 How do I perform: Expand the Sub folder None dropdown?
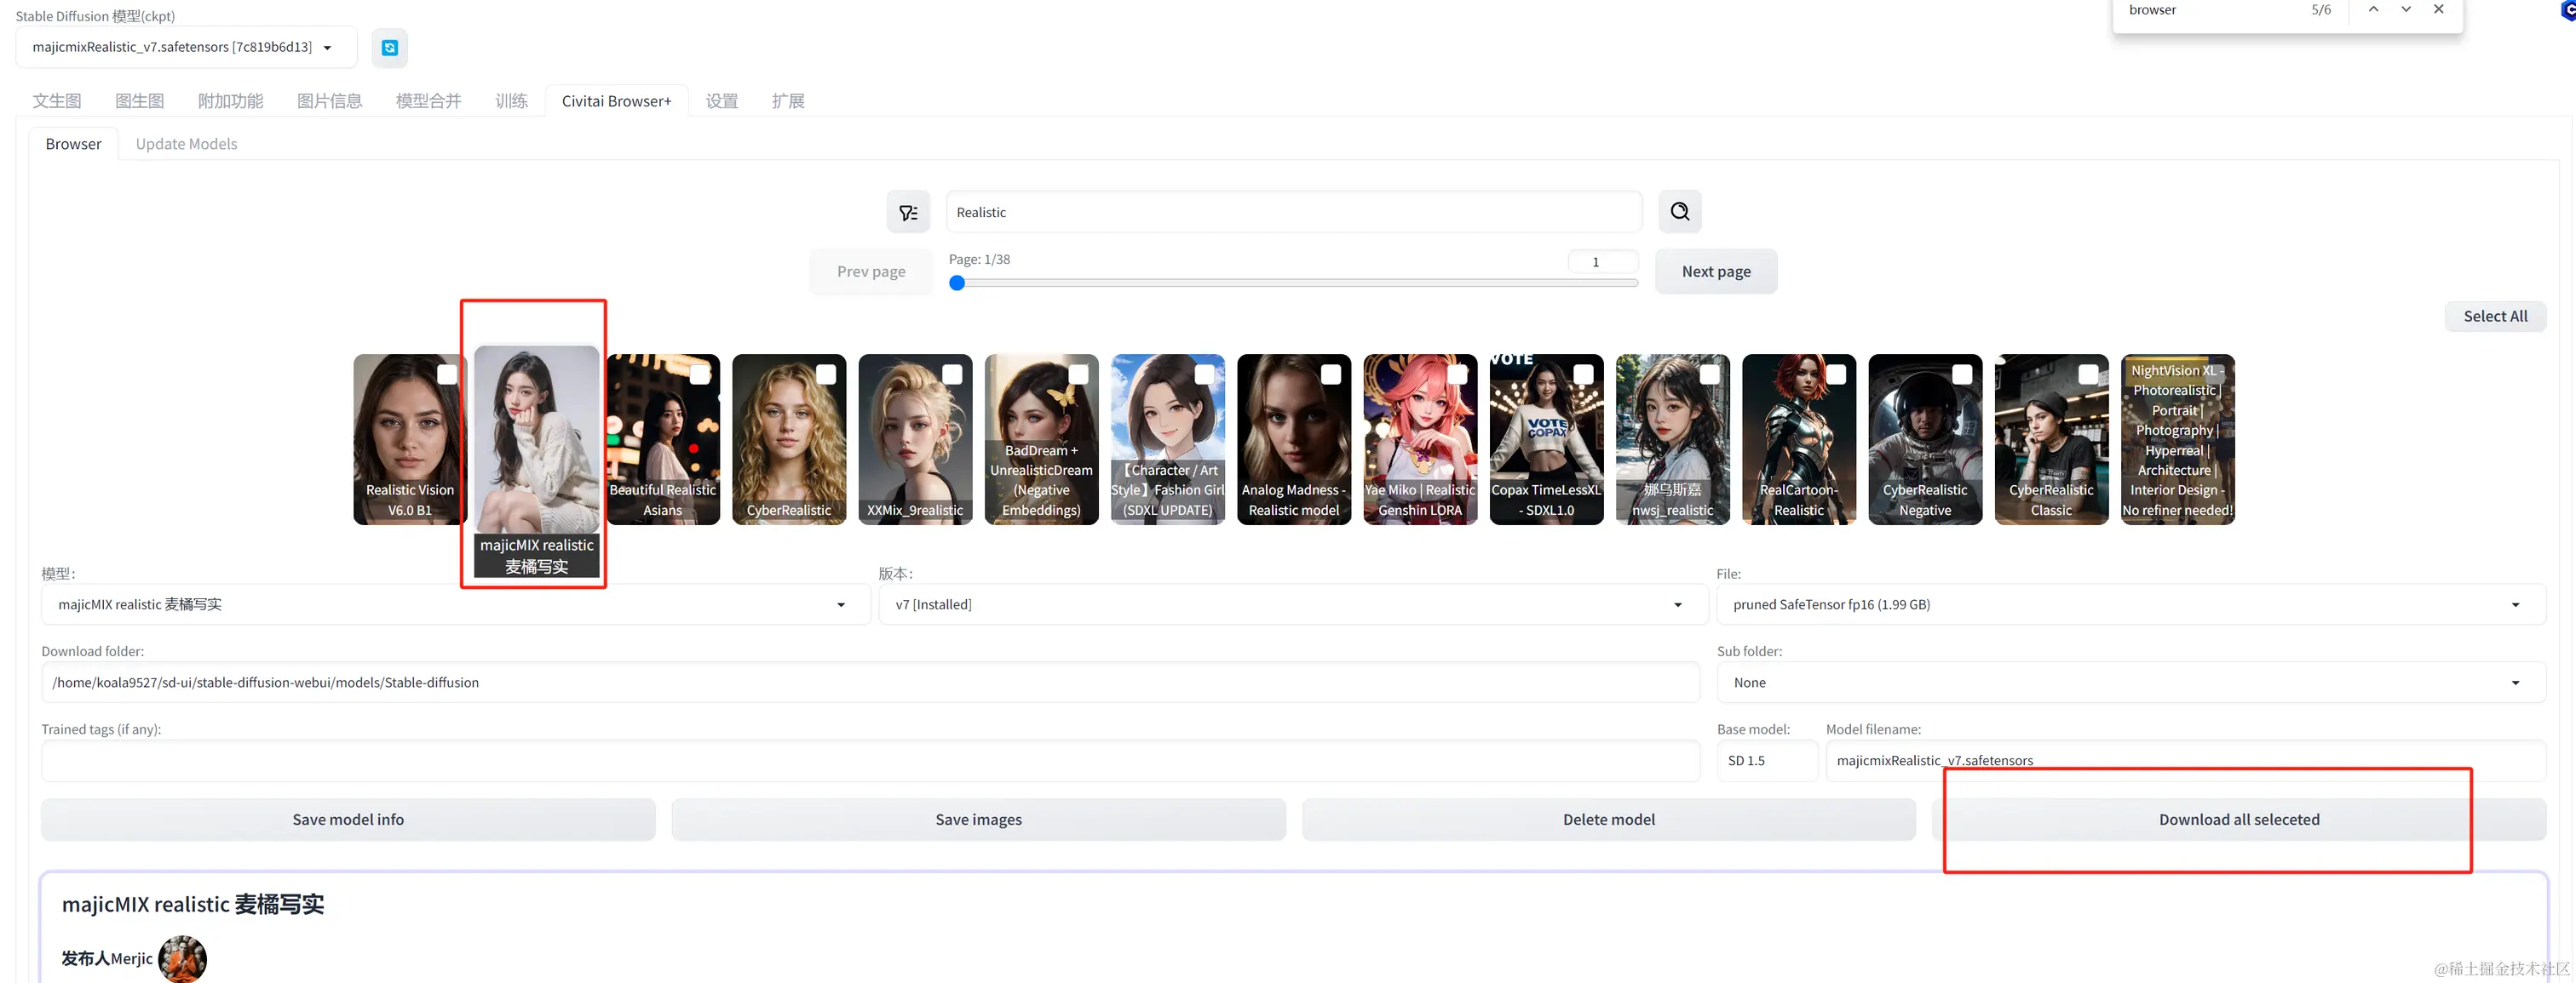[x=2130, y=683]
